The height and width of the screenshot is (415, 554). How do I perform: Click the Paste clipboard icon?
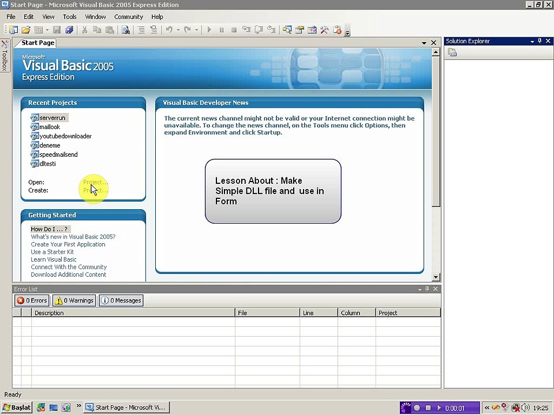click(110, 30)
